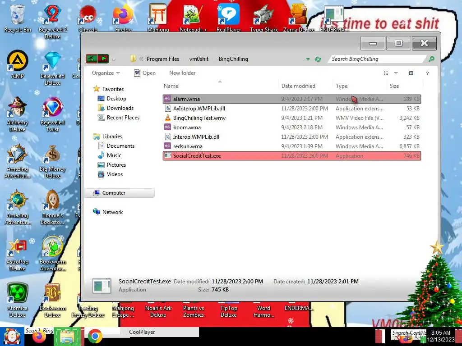The image size is (462, 346).
Task: Expand the view options dropdown arrow
Action: pos(396,73)
